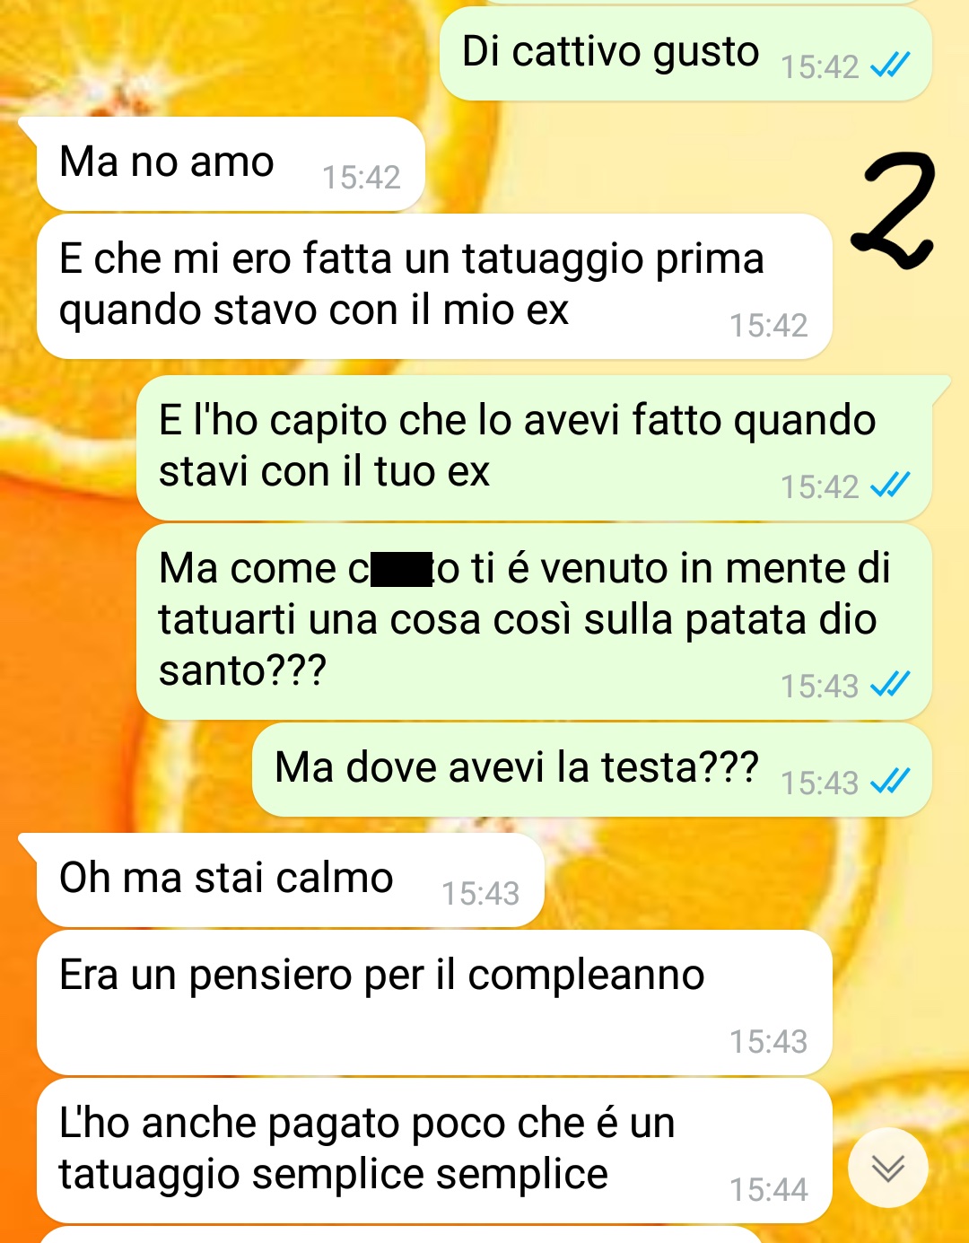Click read ticks on "stavi con il tuo ex" message
The image size is (969, 1243).
click(890, 486)
